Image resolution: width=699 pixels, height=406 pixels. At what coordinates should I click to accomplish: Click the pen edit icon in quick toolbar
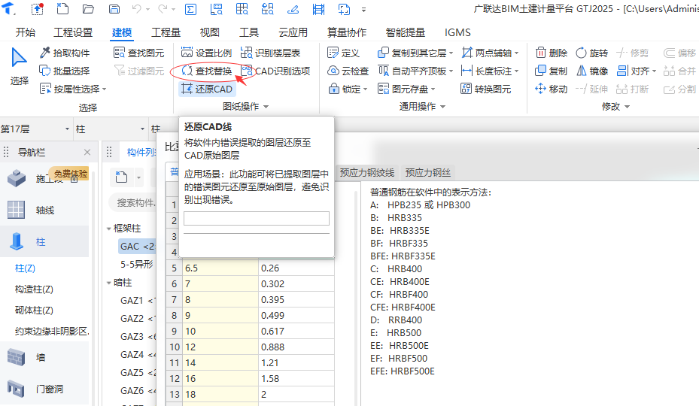click(x=293, y=9)
